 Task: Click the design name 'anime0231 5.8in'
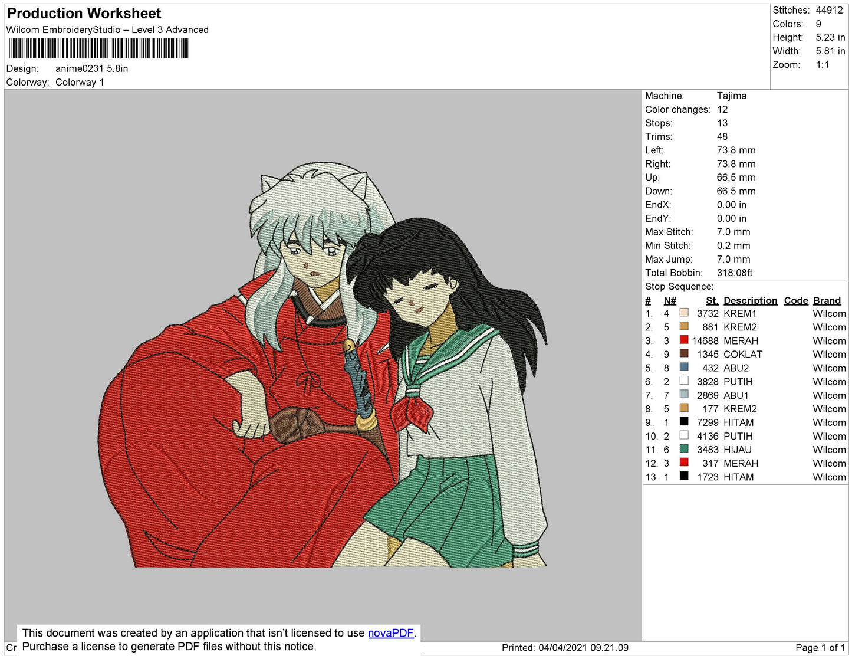click(92, 68)
